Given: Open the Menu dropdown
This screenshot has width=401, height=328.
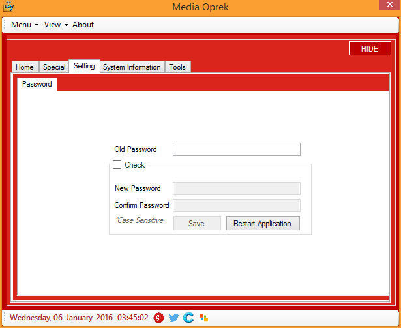Looking at the screenshot, I should tap(25, 25).
